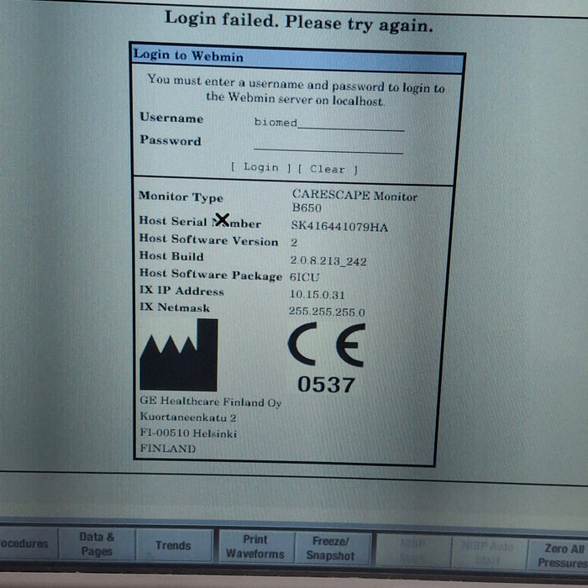Click the serial number SK416441079HA
588x588 pixels.
(x=339, y=227)
